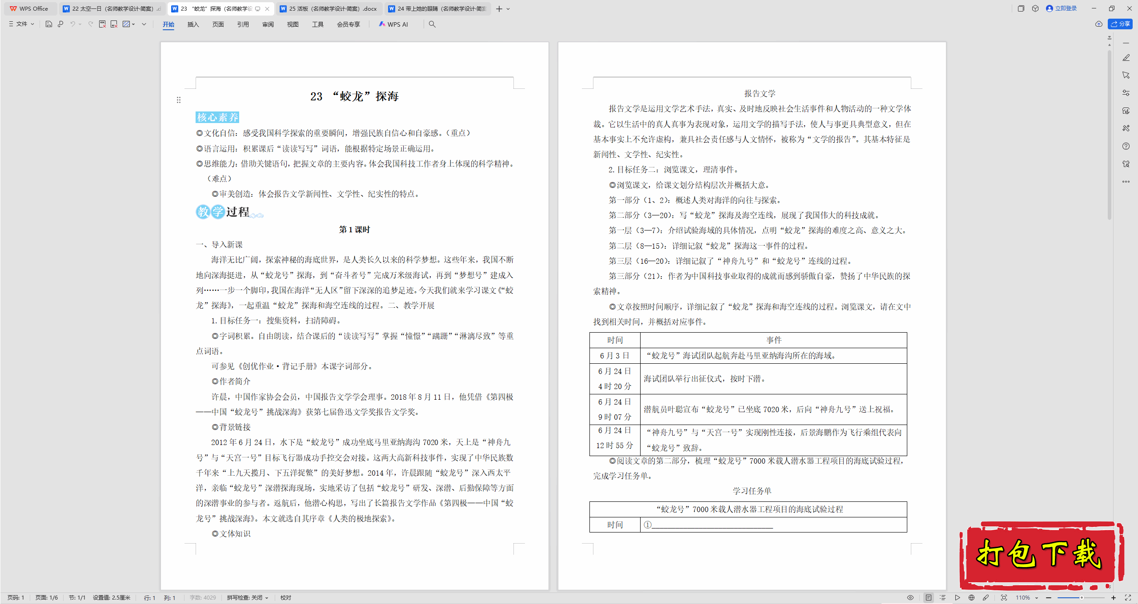Select the pen icon in right sidebar
This screenshot has width=1138, height=604.
point(1126,58)
